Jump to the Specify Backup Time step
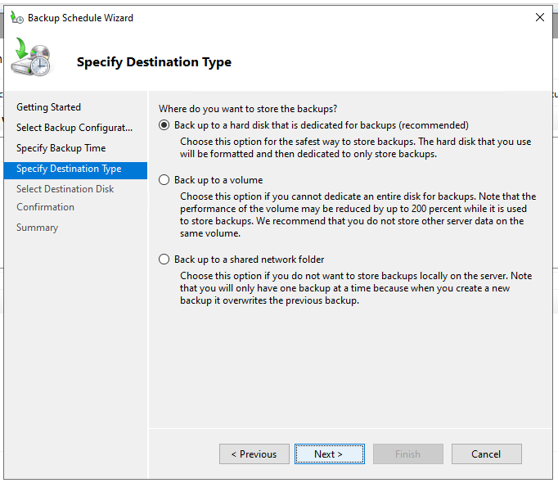 (61, 148)
